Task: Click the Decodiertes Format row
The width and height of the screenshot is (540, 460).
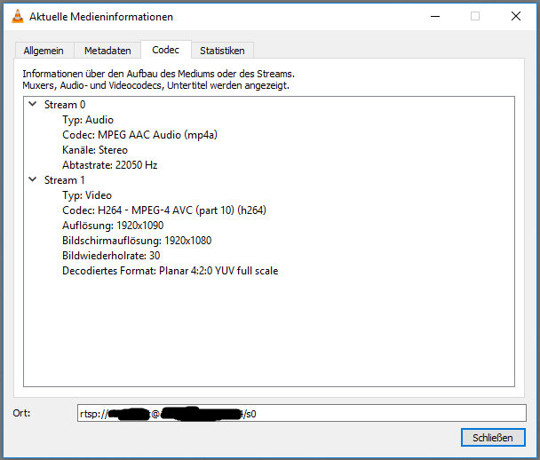Action: [x=170, y=271]
